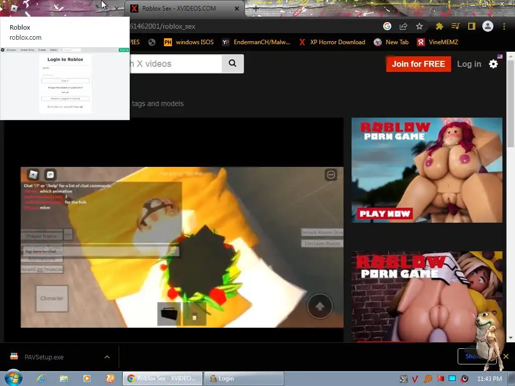This screenshot has height=386, width=515.
Task: Click the Google icon in the address bar
Action: click(x=387, y=26)
